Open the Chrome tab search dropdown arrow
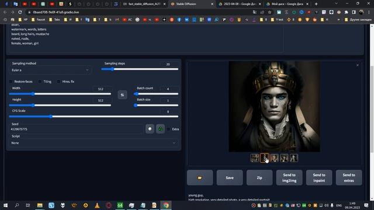Image resolution: width=374 pixels, height=210 pixels. 336,4
